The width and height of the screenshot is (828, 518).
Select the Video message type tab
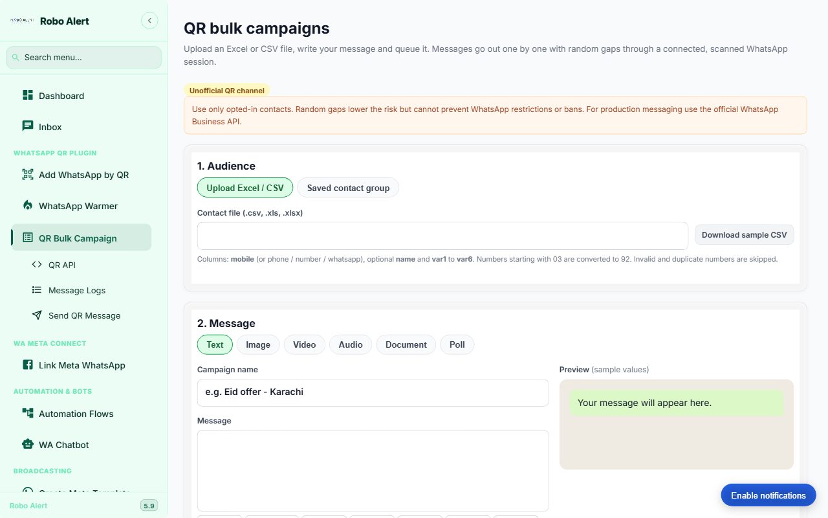(304, 344)
